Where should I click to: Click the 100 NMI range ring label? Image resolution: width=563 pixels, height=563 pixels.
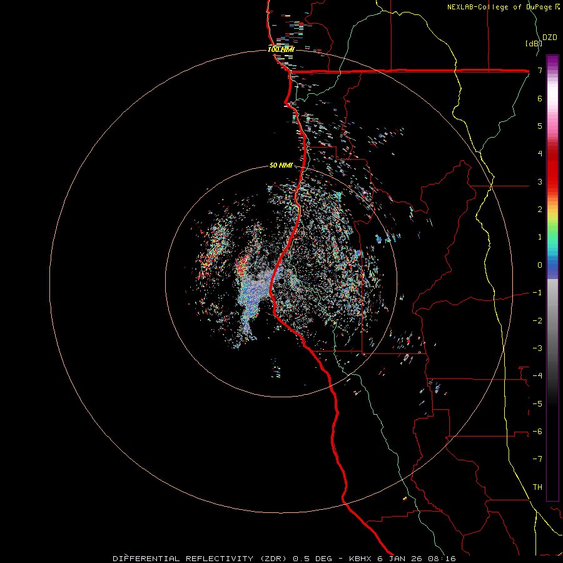click(281, 49)
